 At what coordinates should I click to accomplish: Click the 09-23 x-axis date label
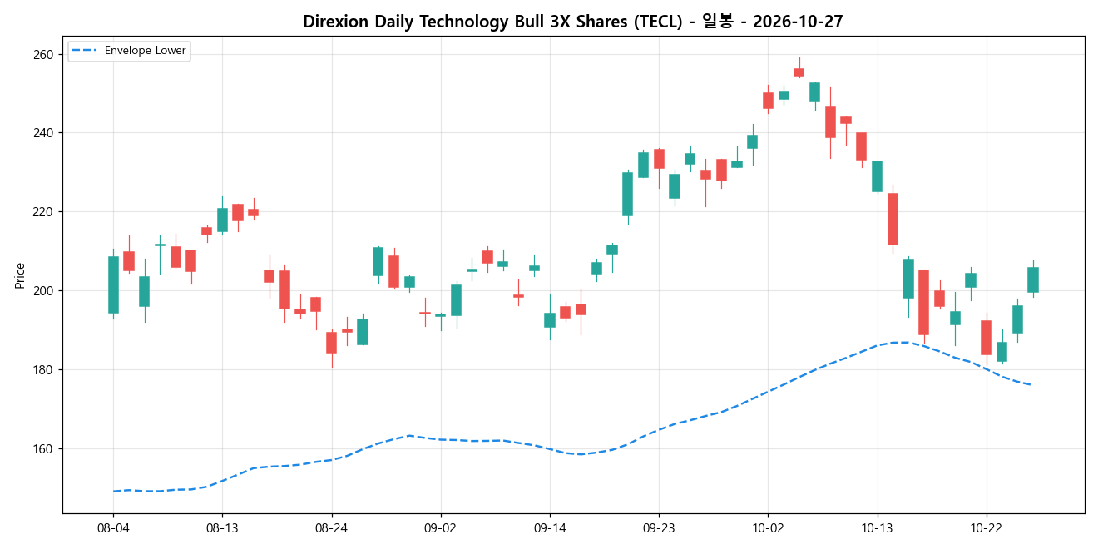pyautogui.click(x=658, y=528)
